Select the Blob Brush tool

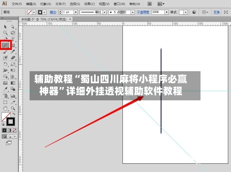coord(5,58)
